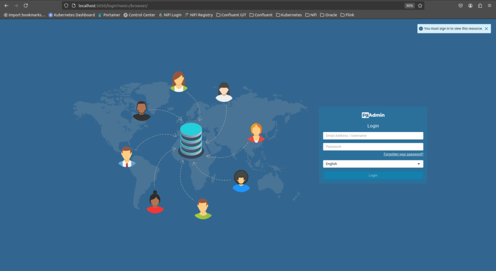The height and width of the screenshot is (271, 496).
Task: Open the Firefox hamburger menu
Action: [489, 5]
